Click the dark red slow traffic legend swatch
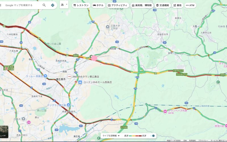This screenshot has width=227, height=142. (140, 136)
